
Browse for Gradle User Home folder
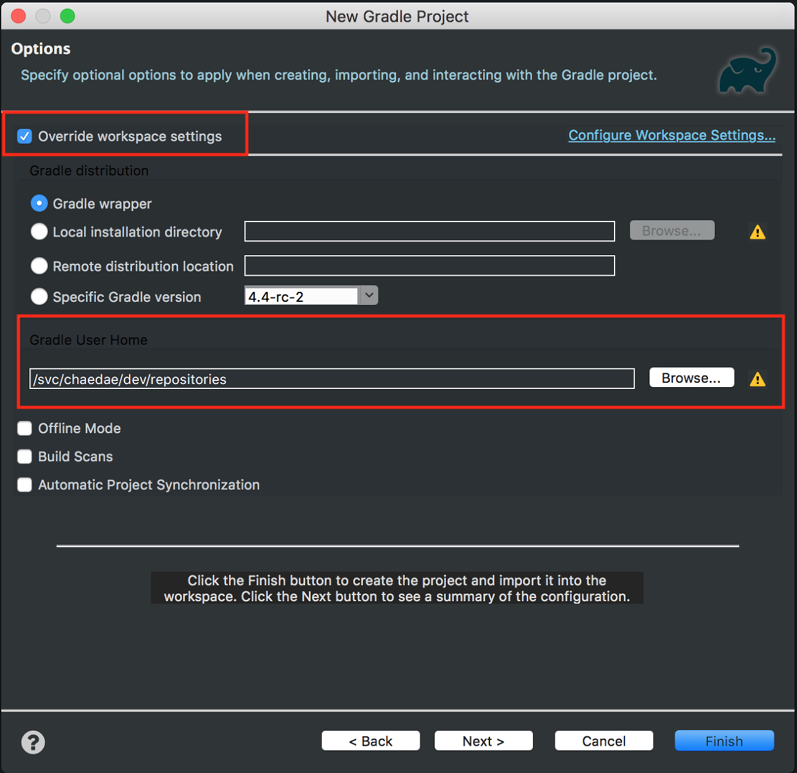(691, 378)
